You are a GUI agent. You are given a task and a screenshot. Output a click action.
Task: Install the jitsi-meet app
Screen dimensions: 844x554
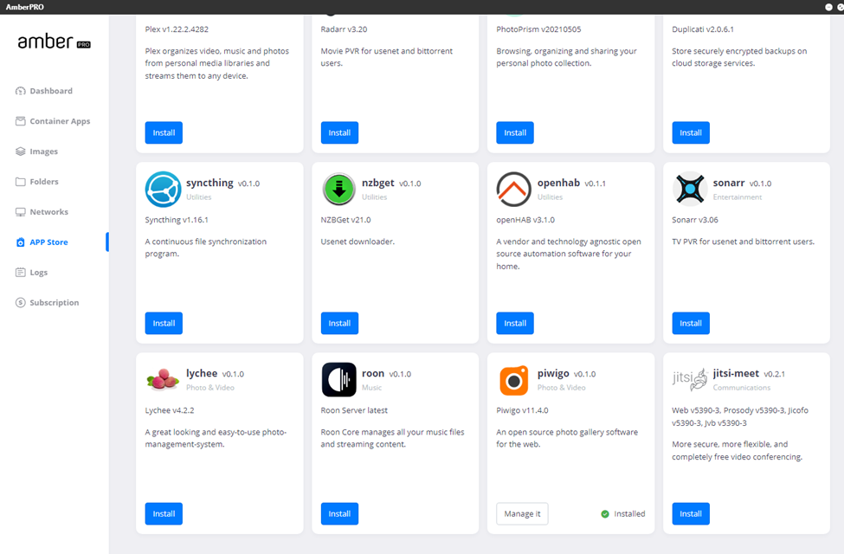691,514
